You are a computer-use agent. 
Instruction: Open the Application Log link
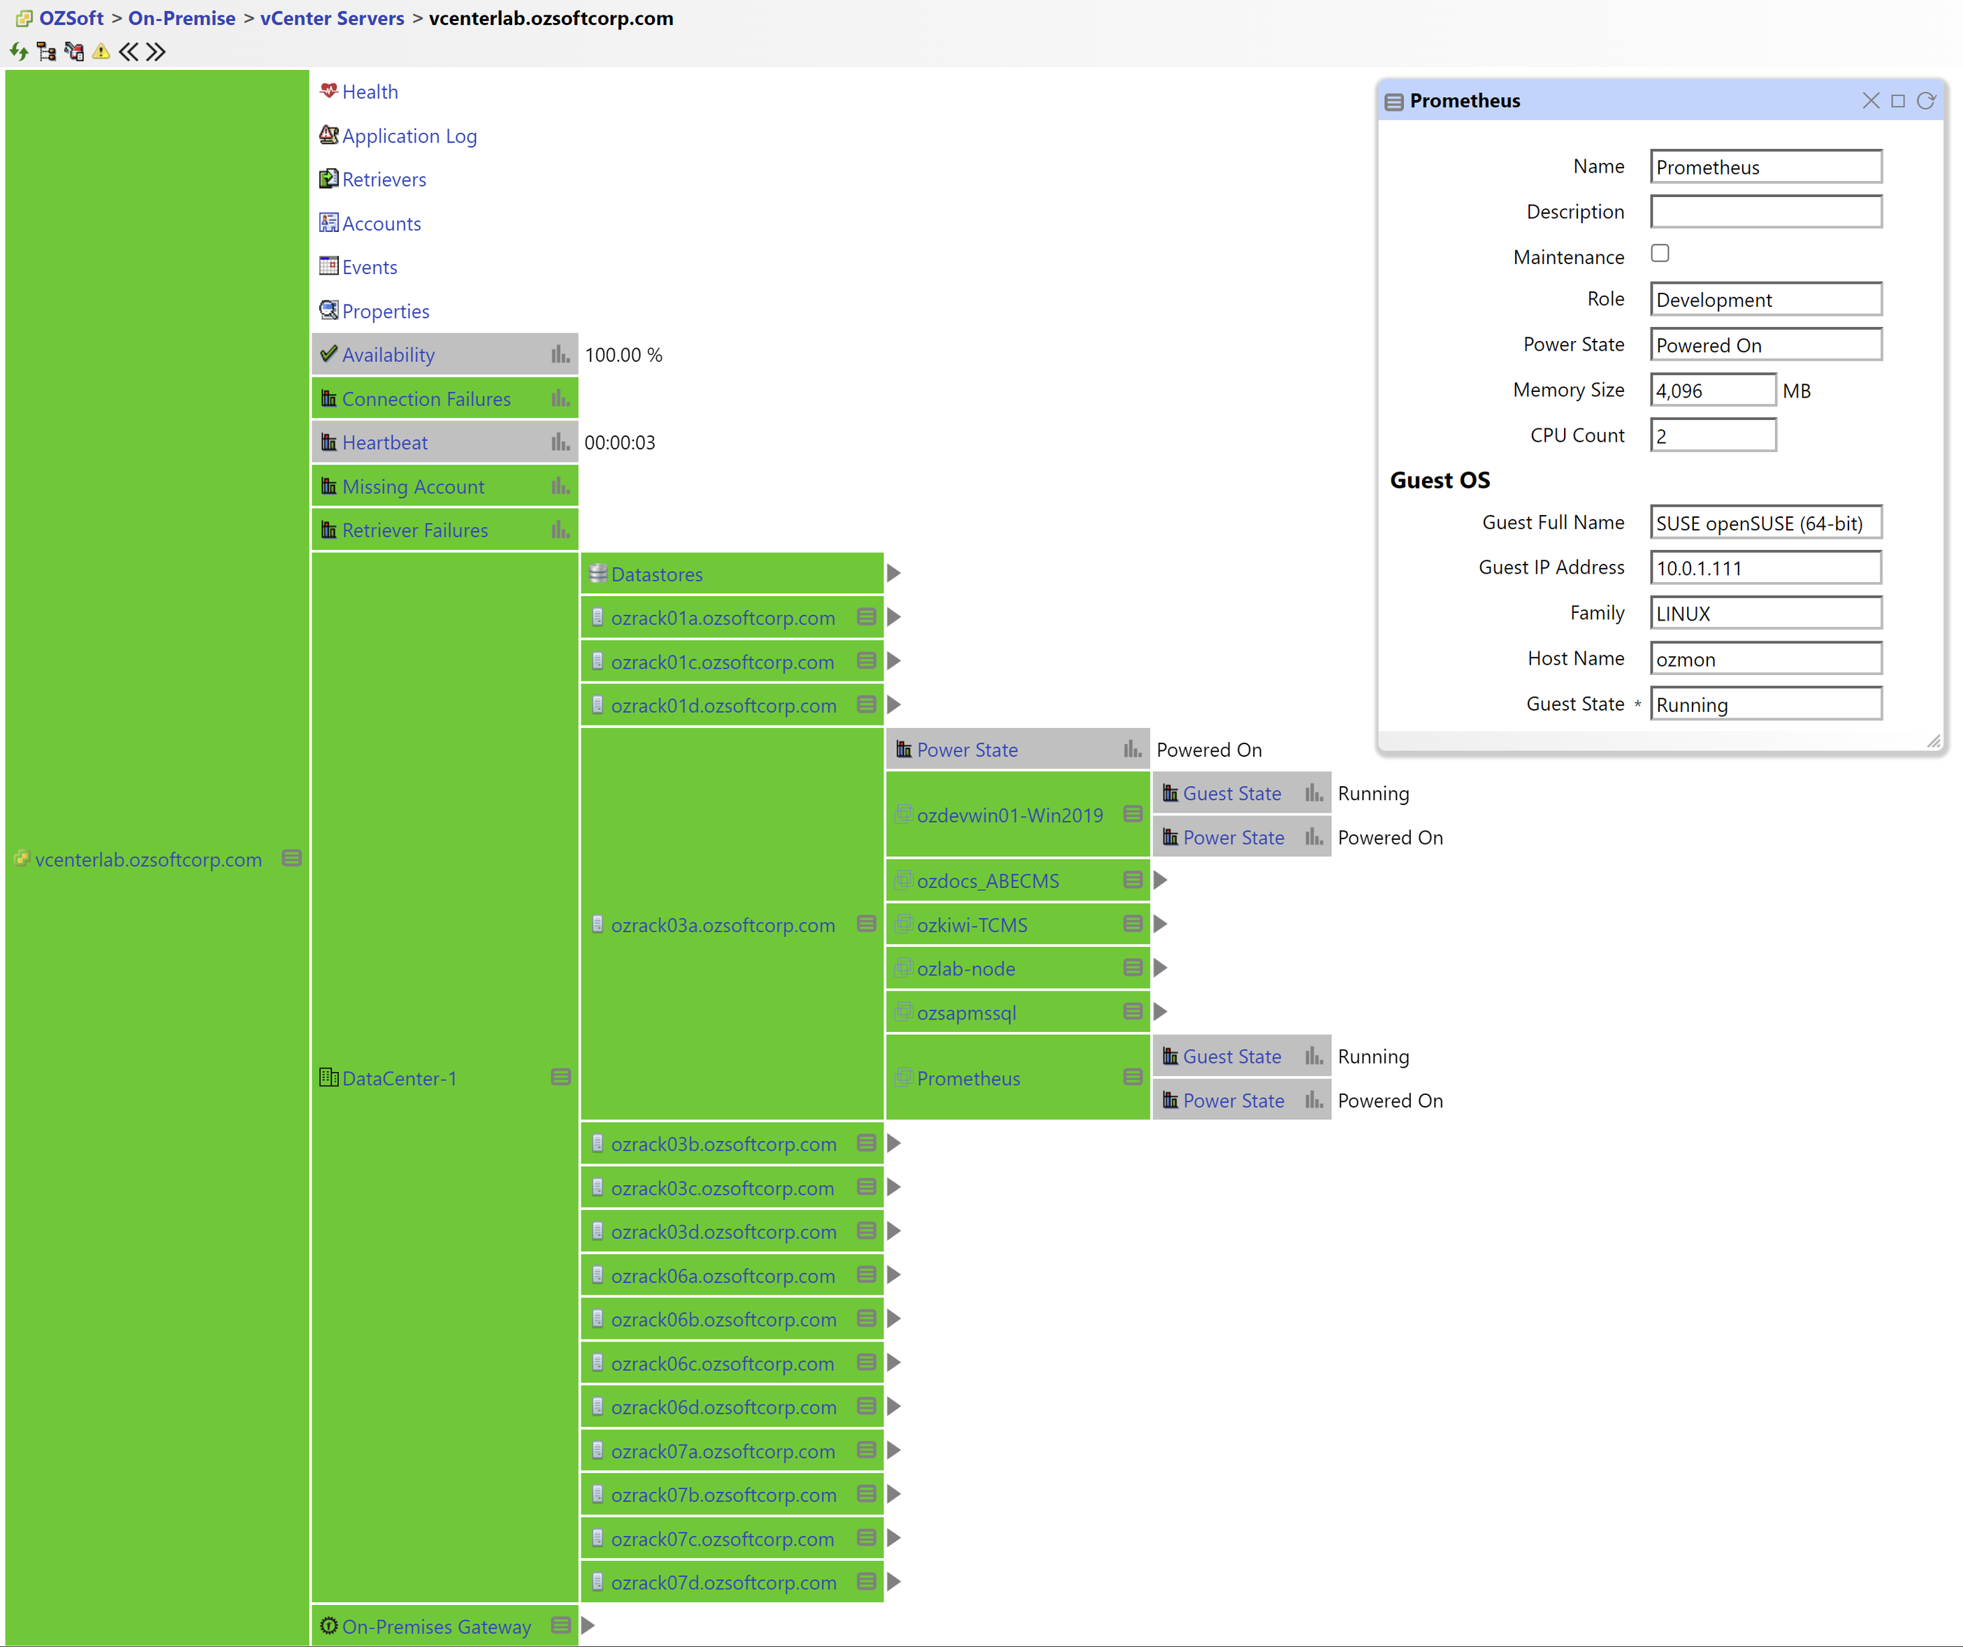(x=410, y=136)
